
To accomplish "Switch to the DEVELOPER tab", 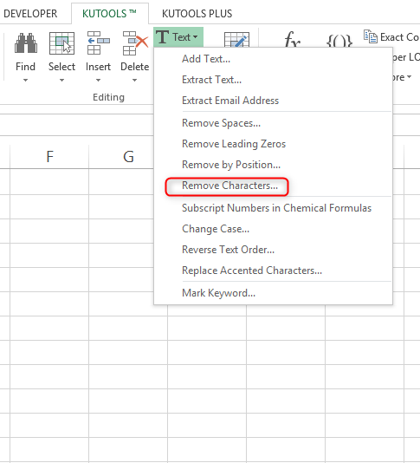I will coord(29,14).
